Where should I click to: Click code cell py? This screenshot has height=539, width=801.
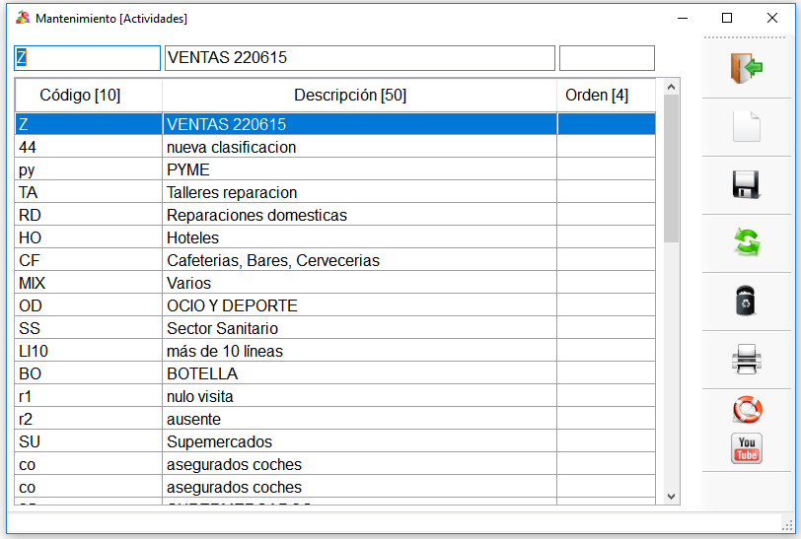coord(89,169)
